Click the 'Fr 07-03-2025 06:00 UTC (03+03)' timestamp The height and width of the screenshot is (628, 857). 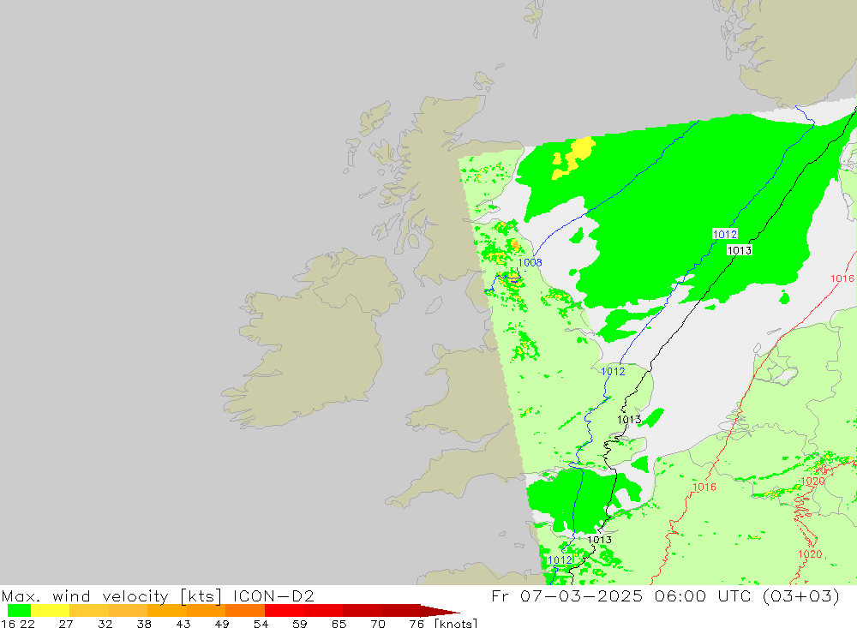click(x=665, y=595)
